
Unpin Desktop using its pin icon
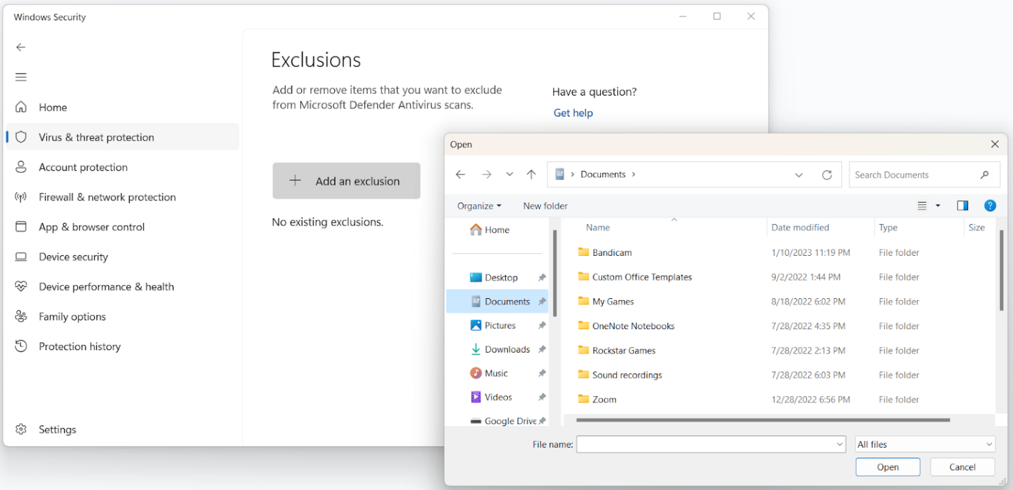pos(541,277)
